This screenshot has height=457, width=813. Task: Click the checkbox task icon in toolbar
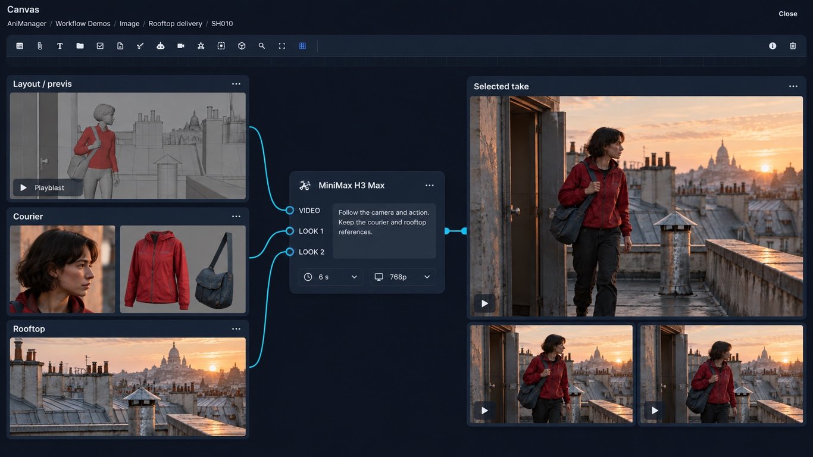click(100, 46)
